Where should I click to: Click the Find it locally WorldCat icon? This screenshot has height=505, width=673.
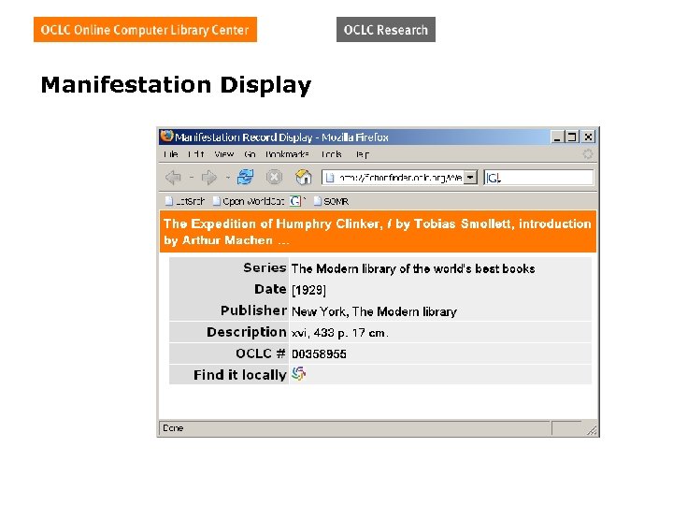(299, 373)
